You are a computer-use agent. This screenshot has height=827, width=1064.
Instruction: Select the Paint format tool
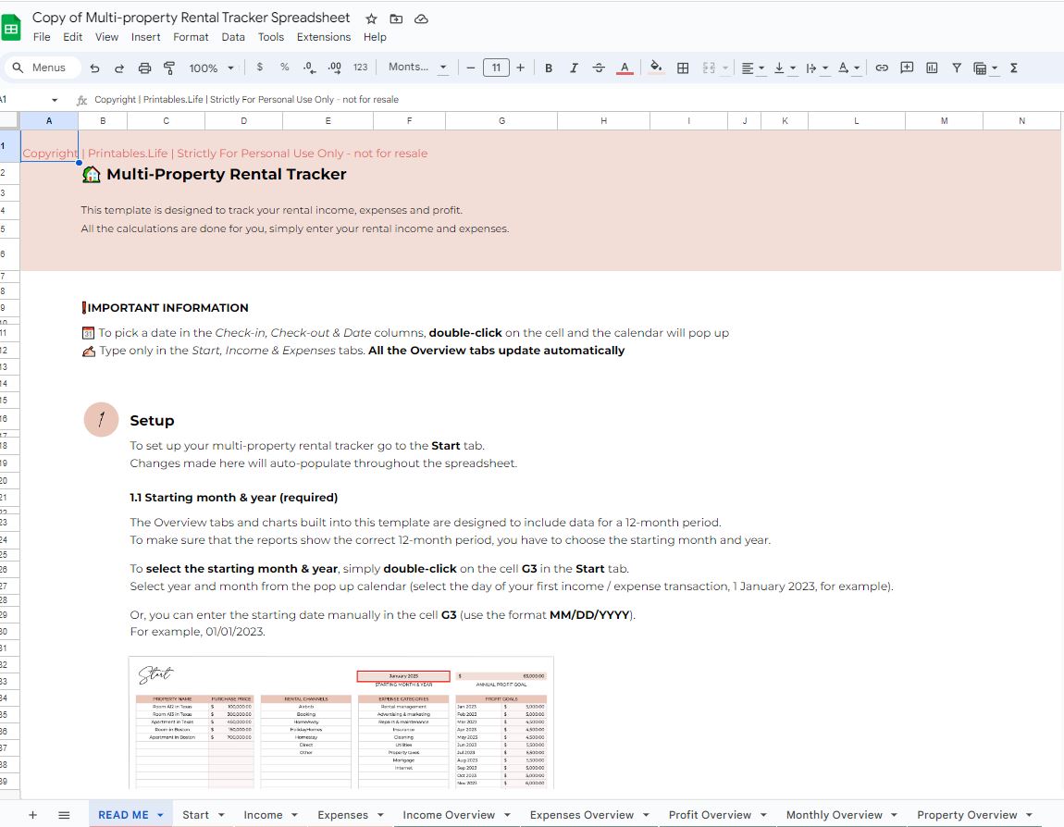click(169, 68)
